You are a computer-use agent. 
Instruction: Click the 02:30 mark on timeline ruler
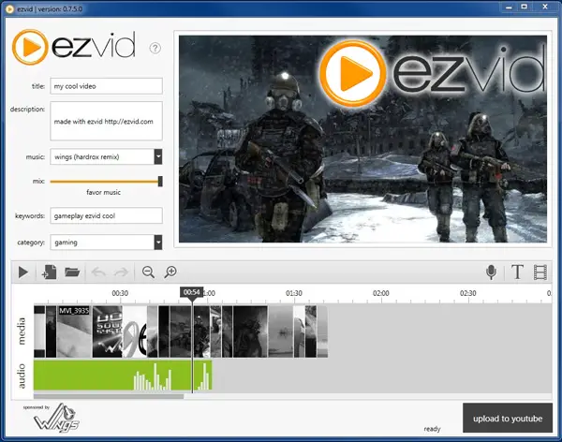[468, 293]
